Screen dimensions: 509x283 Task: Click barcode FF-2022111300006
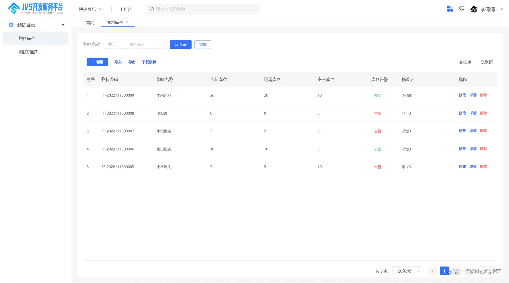point(117,149)
